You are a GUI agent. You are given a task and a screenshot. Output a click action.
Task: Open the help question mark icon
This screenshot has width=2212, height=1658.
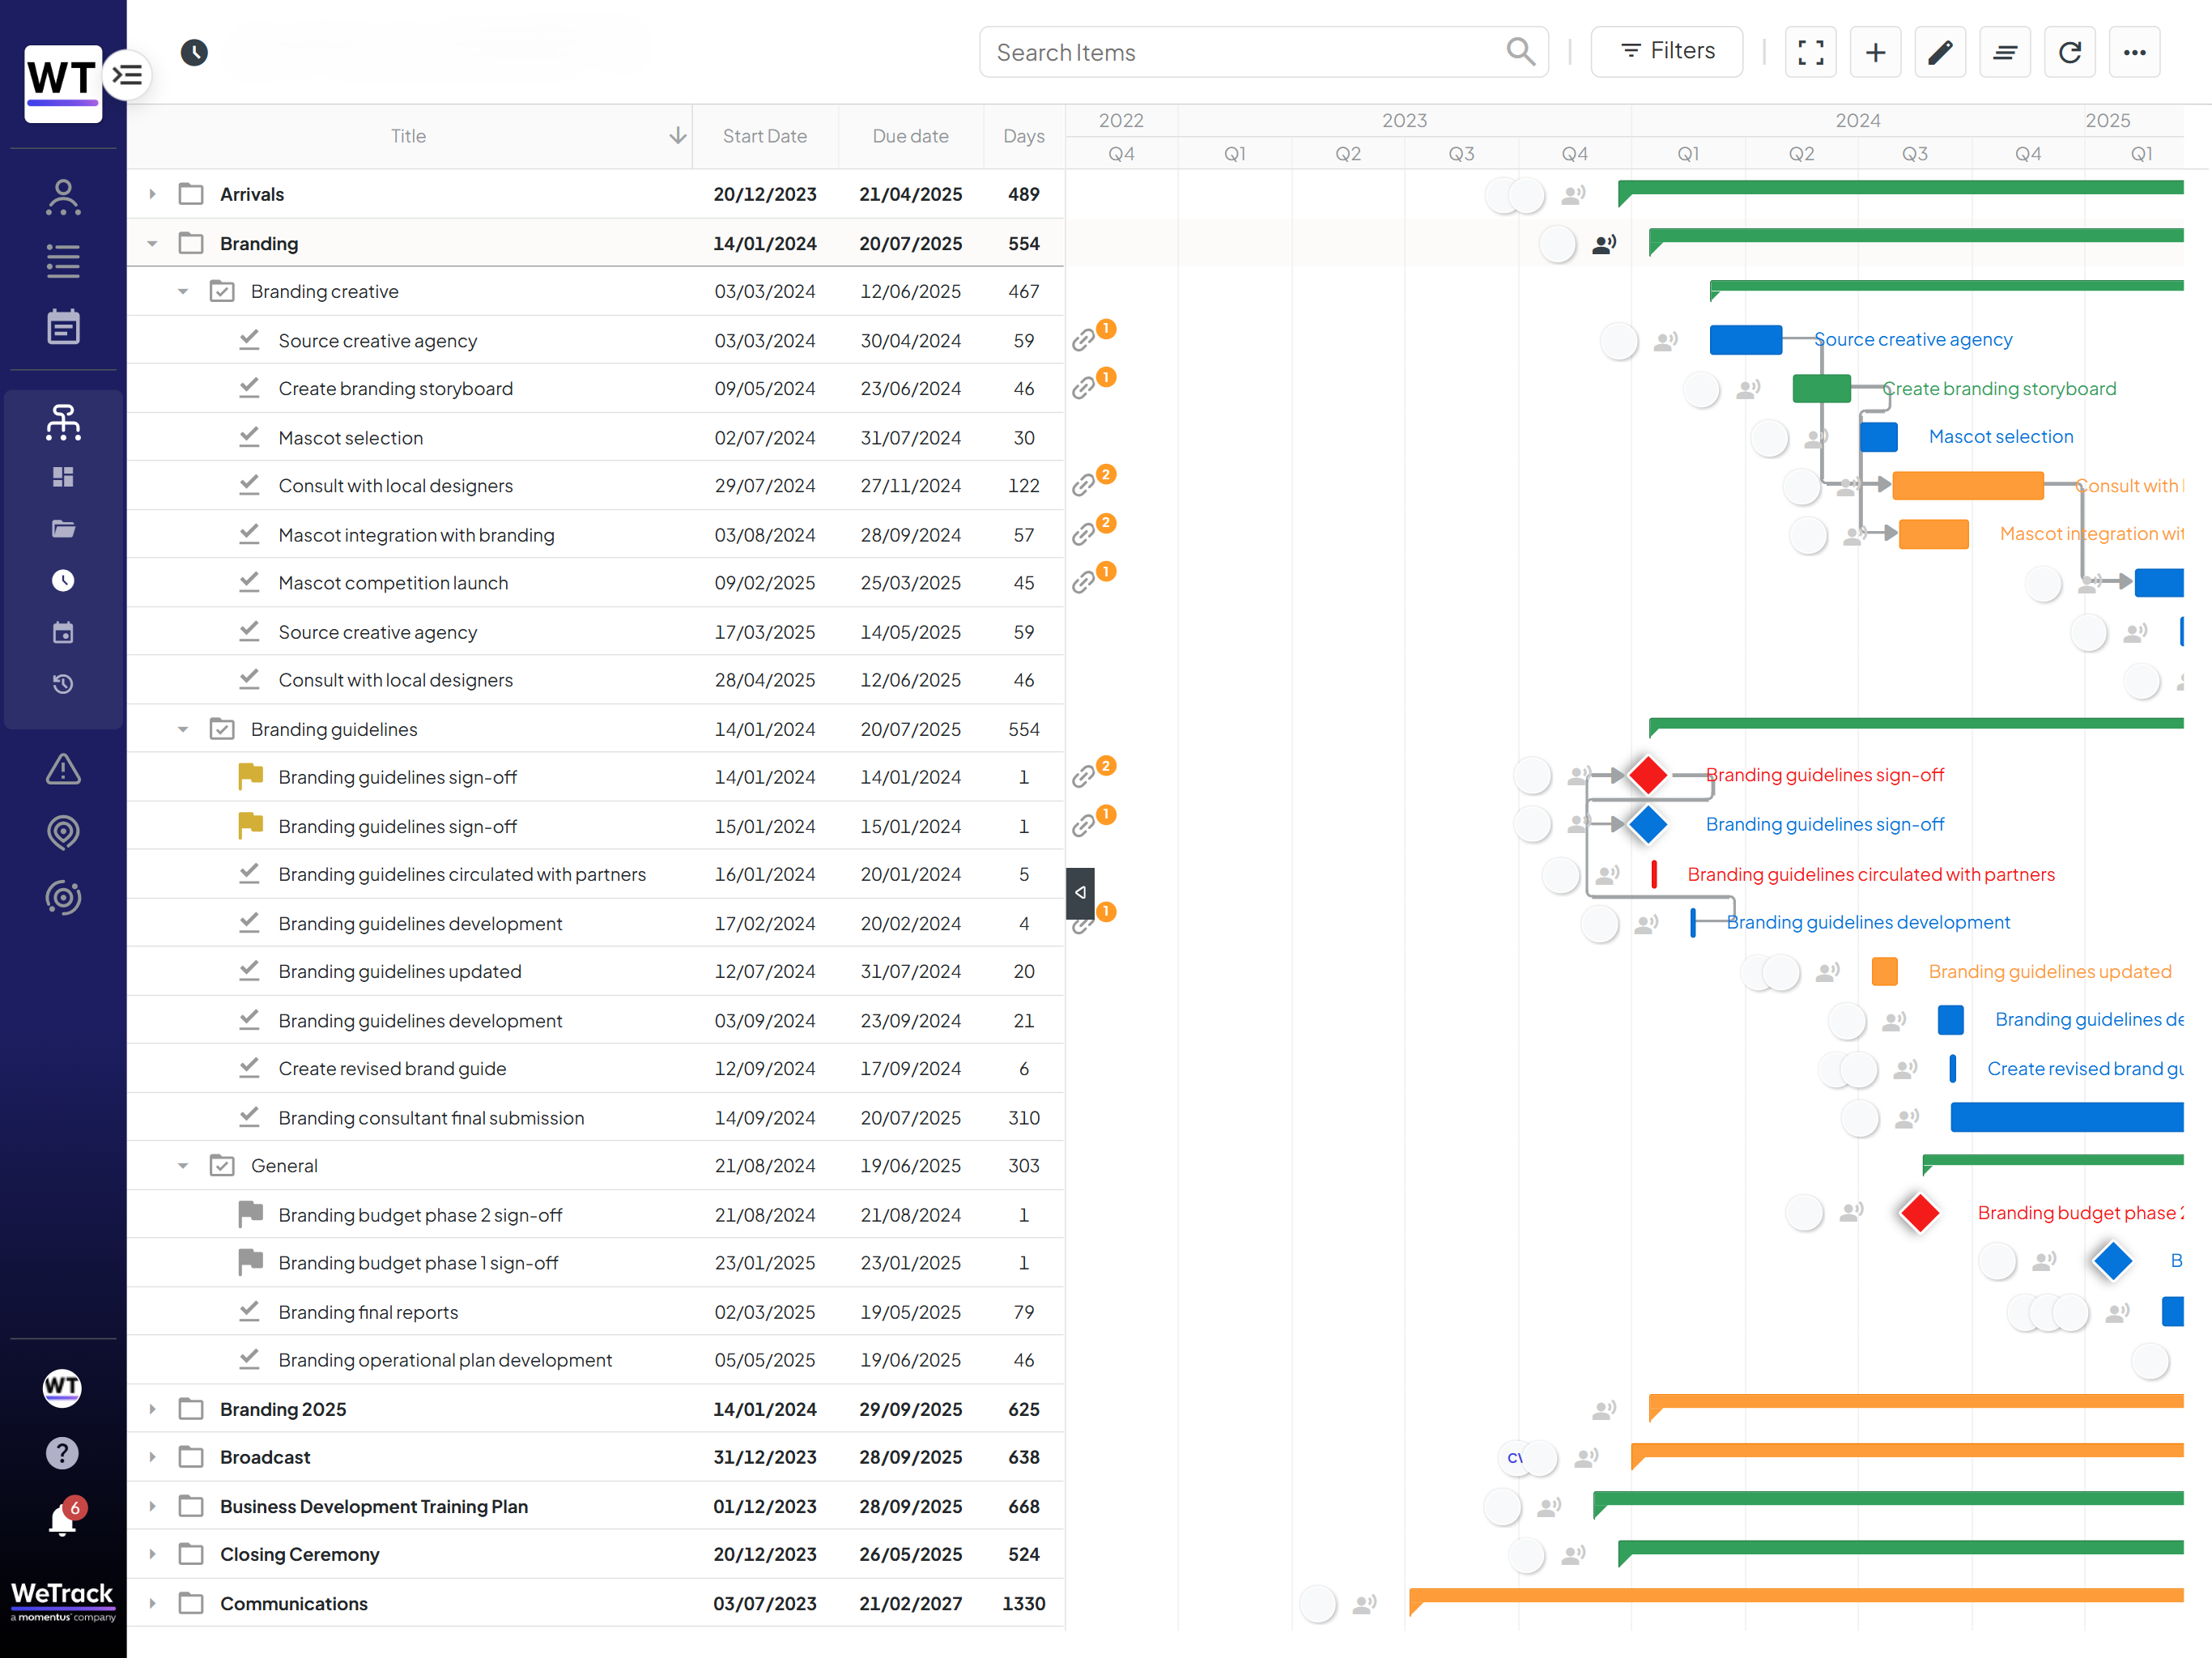point(62,1453)
